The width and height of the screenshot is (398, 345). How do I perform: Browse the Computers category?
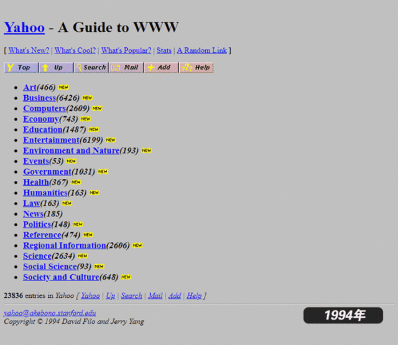[44, 109]
